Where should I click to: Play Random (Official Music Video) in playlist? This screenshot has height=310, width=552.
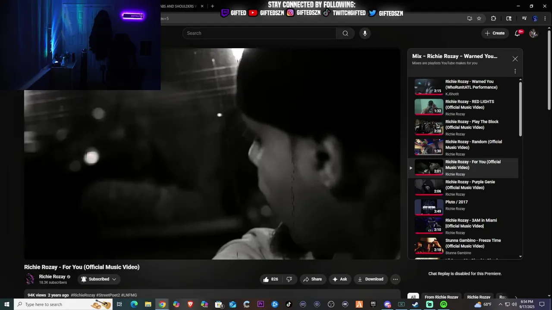pos(463,148)
